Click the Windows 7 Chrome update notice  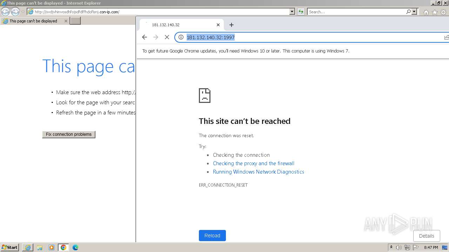click(246, 51)
